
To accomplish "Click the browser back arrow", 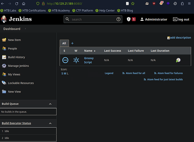I will click(2, 4).
